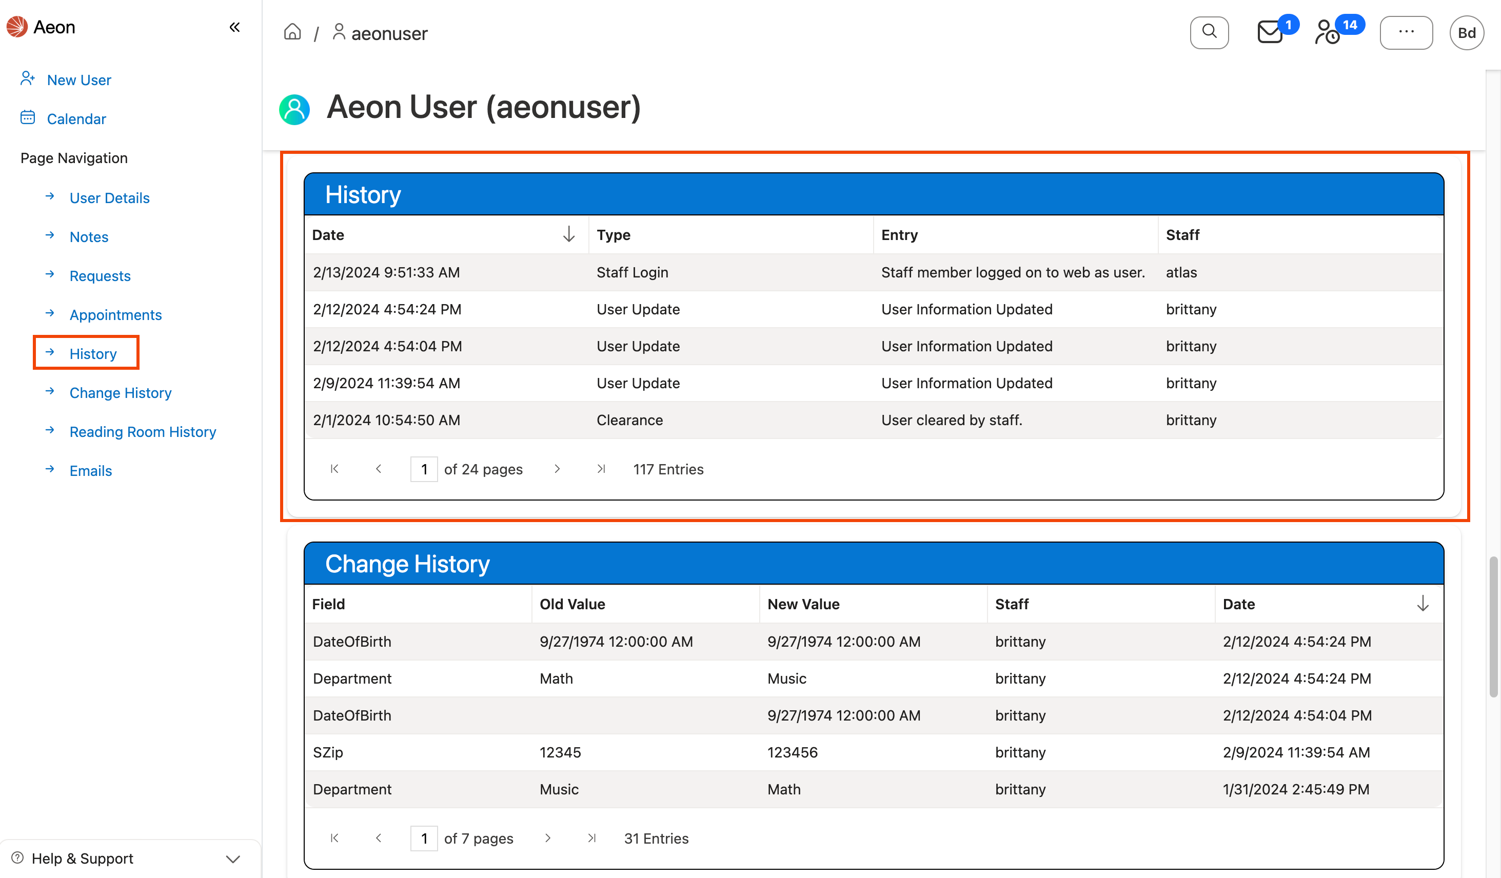
Task: Click the History page number input field
Action: [424, 469]
